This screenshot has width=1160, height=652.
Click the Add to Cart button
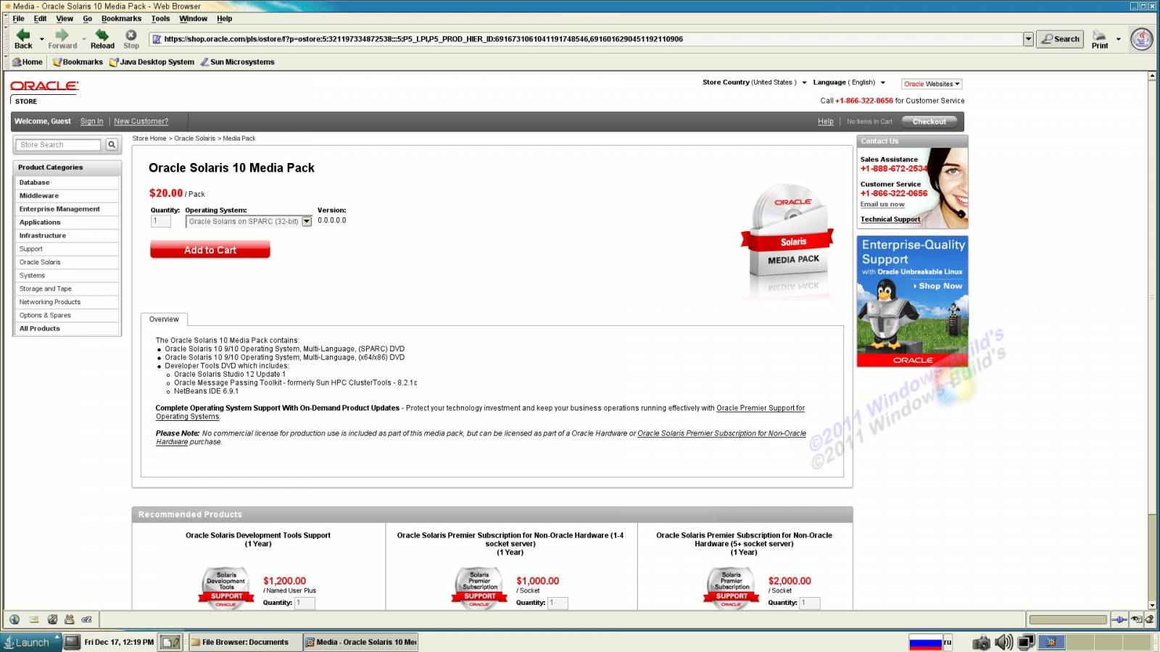(210, 250)
